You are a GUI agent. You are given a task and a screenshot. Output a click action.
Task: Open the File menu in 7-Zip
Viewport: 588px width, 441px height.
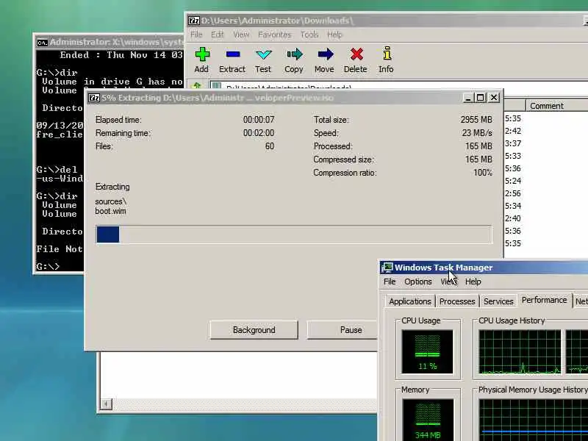[196, 35]
